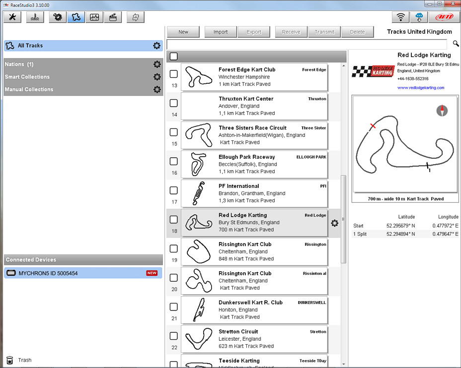Click the scroll up arrow of track list
461x368 pixels.
[x=343, y=66]
